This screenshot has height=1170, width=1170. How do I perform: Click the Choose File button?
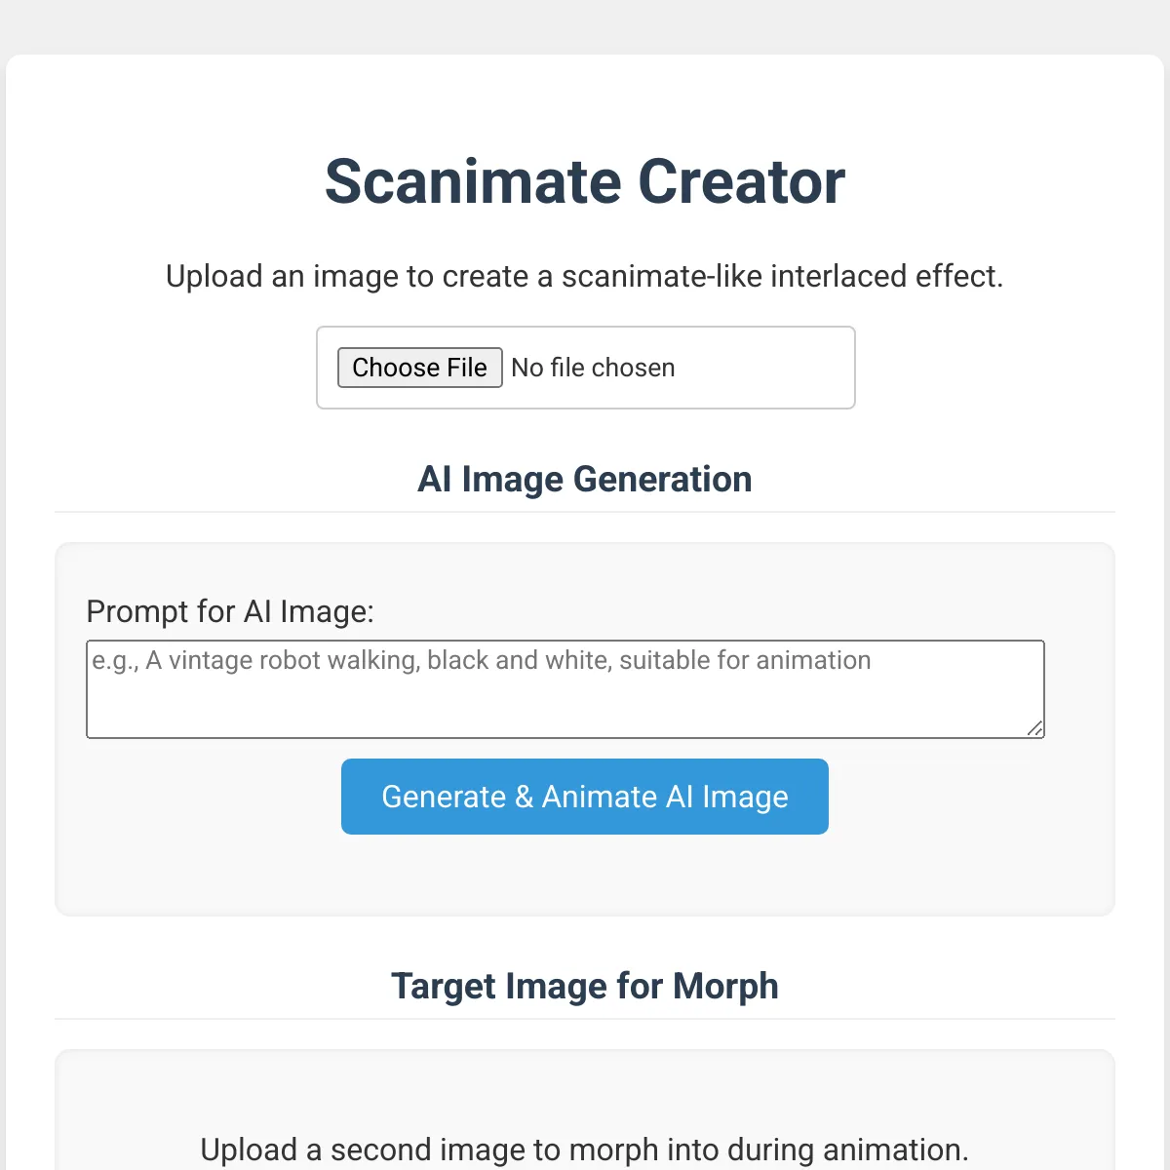(419, 368)
